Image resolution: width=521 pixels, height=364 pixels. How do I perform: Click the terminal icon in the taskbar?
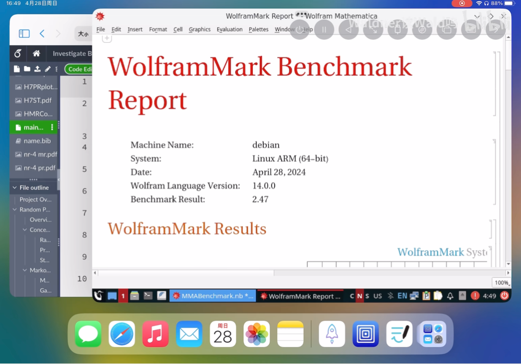pos(148,296)
